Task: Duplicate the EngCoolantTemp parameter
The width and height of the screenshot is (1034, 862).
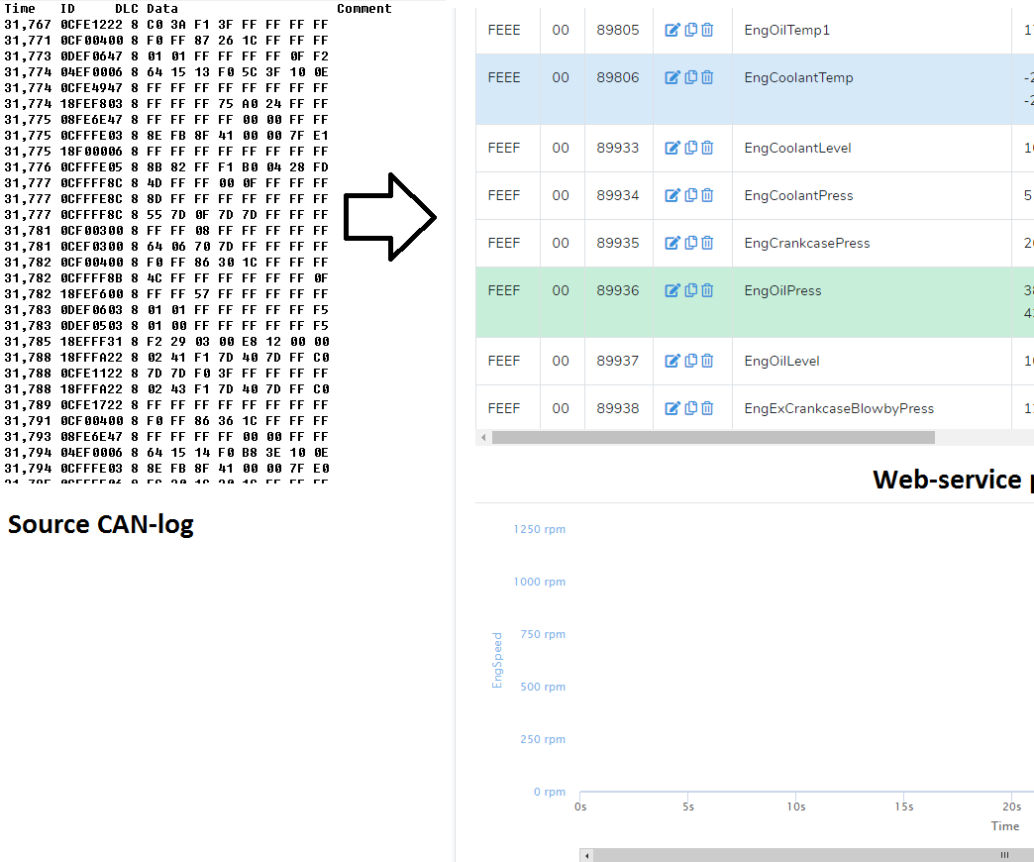Action: 689,77
